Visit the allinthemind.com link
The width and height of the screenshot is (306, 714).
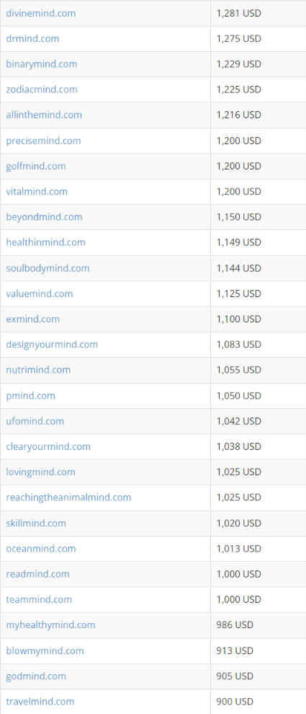(x=44, y=115)
